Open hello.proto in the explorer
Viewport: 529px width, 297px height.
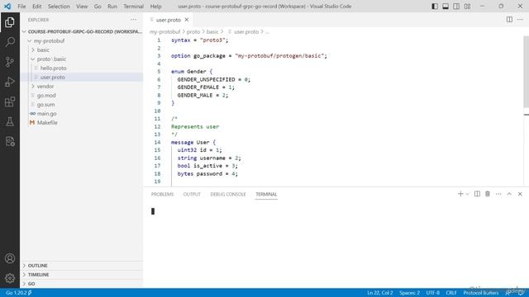click(x=81, y=68)
